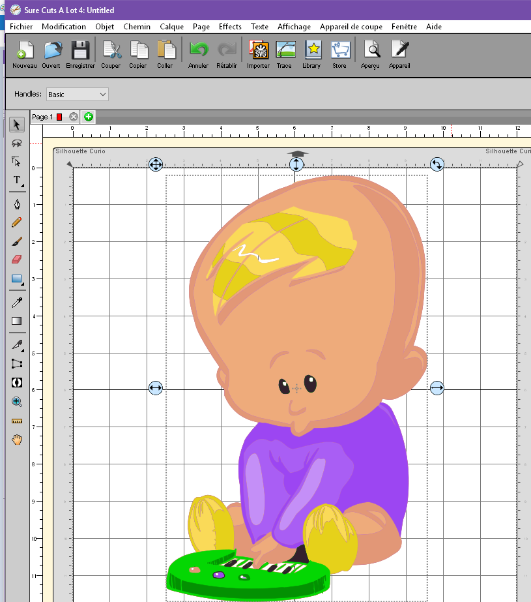
Task: Select the Brush tool
Action: [x=17, y=241]
